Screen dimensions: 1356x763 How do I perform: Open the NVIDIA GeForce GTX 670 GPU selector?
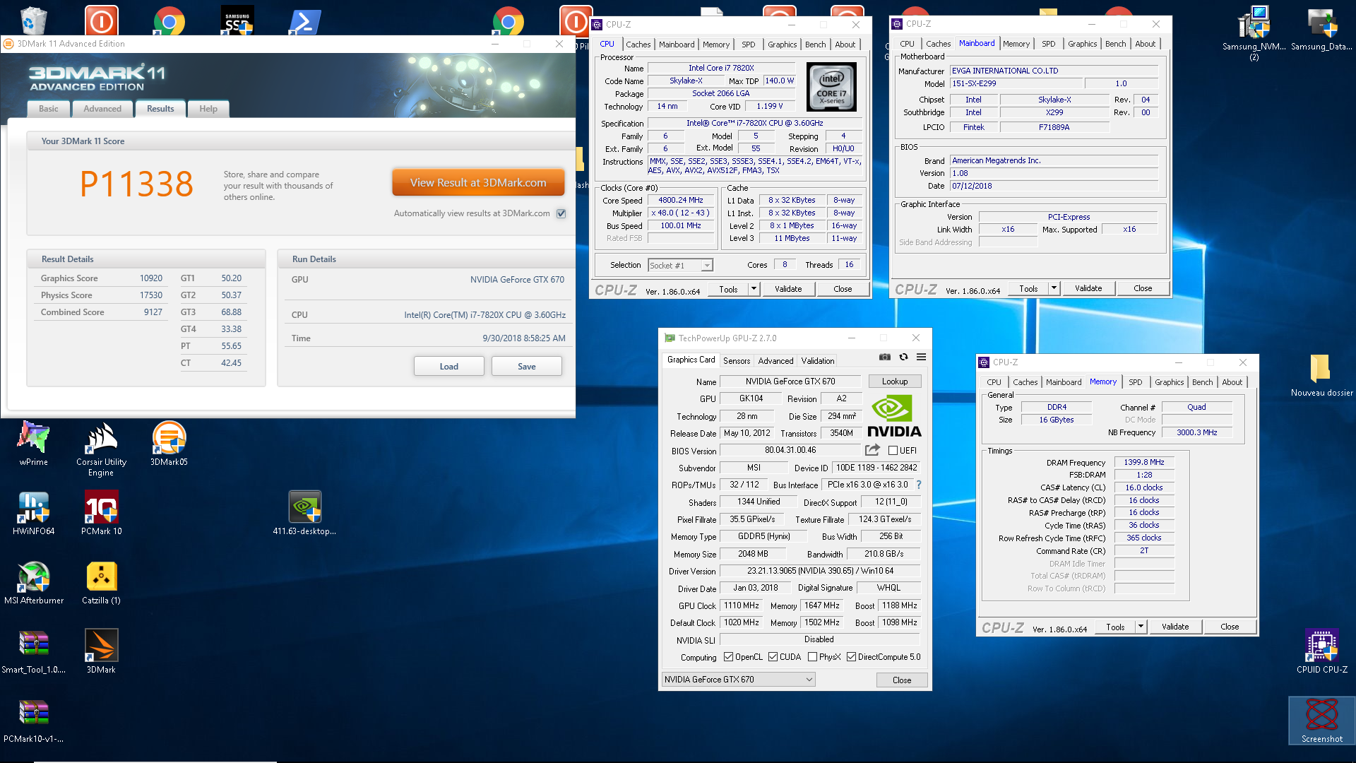click(x=738, y=680)
